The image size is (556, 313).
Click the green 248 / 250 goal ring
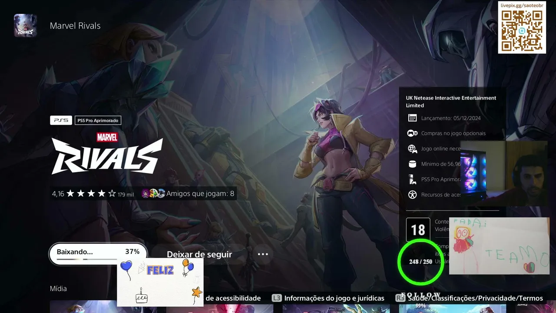click(420, 261)
